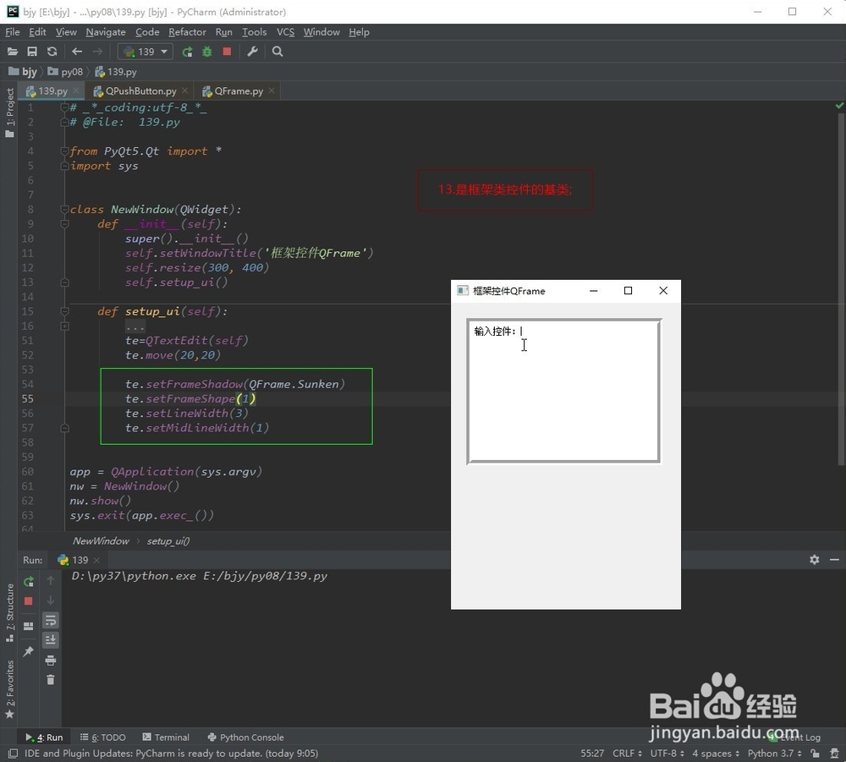
Task: Open the File menu
Action: (x=13, y=32)
